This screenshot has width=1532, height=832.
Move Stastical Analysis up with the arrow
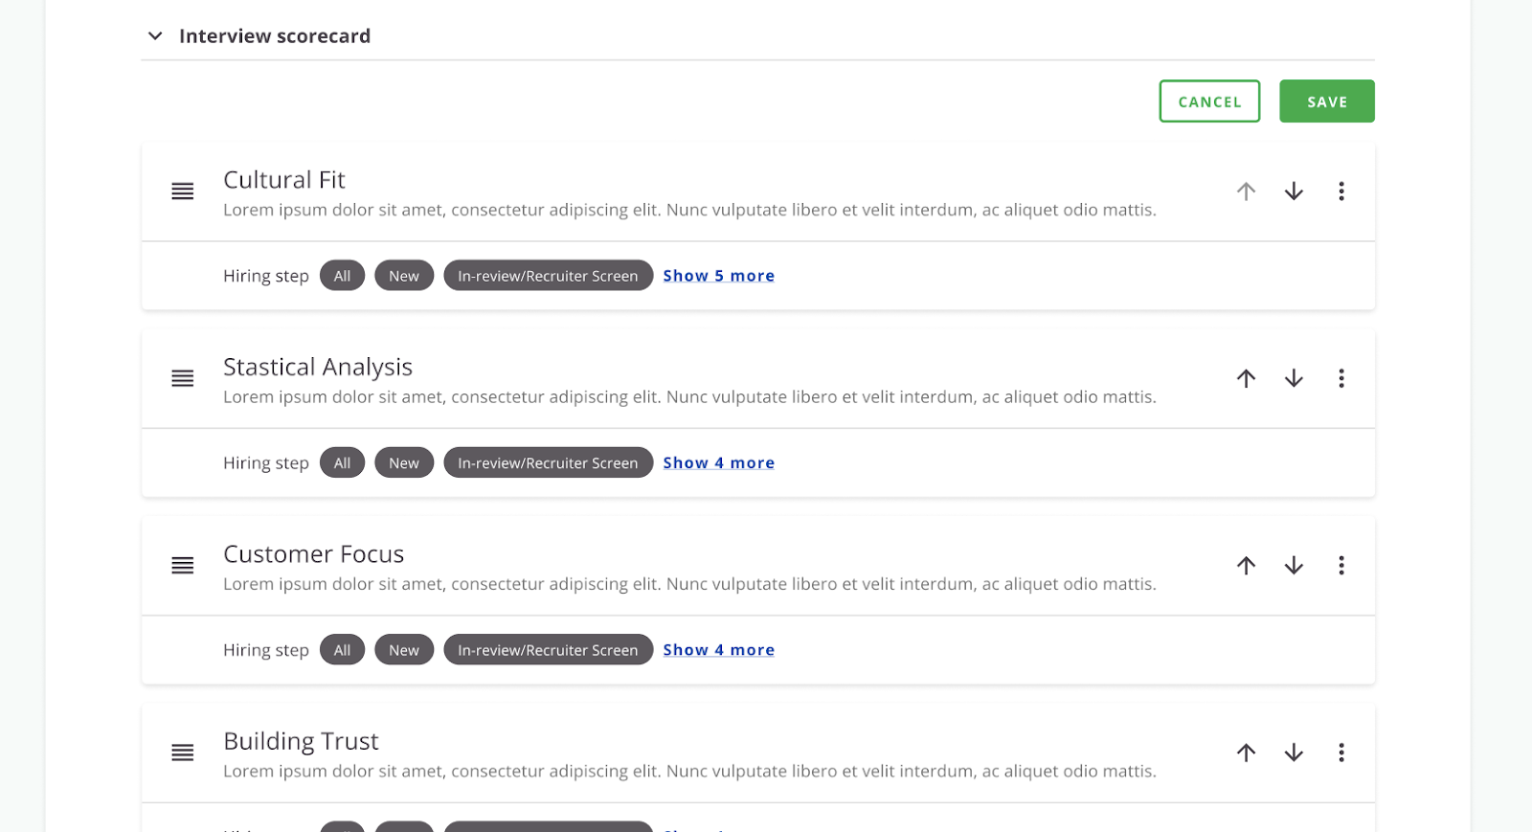click(1246, 378)
